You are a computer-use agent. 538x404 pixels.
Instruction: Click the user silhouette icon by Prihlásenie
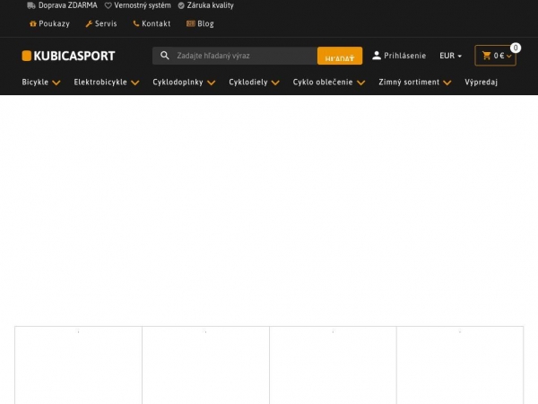[x=377, y=56]
